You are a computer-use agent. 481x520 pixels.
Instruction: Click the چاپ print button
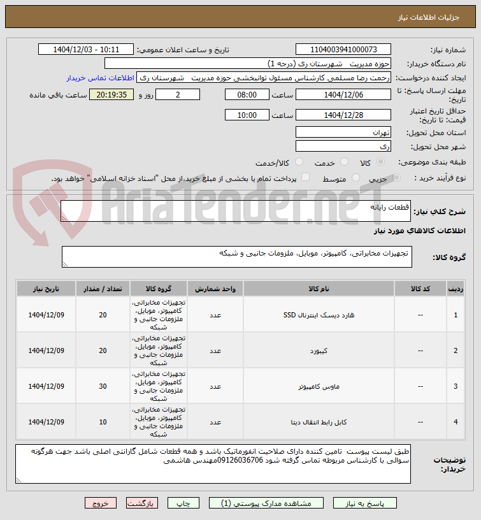click(x=183, y=503)
